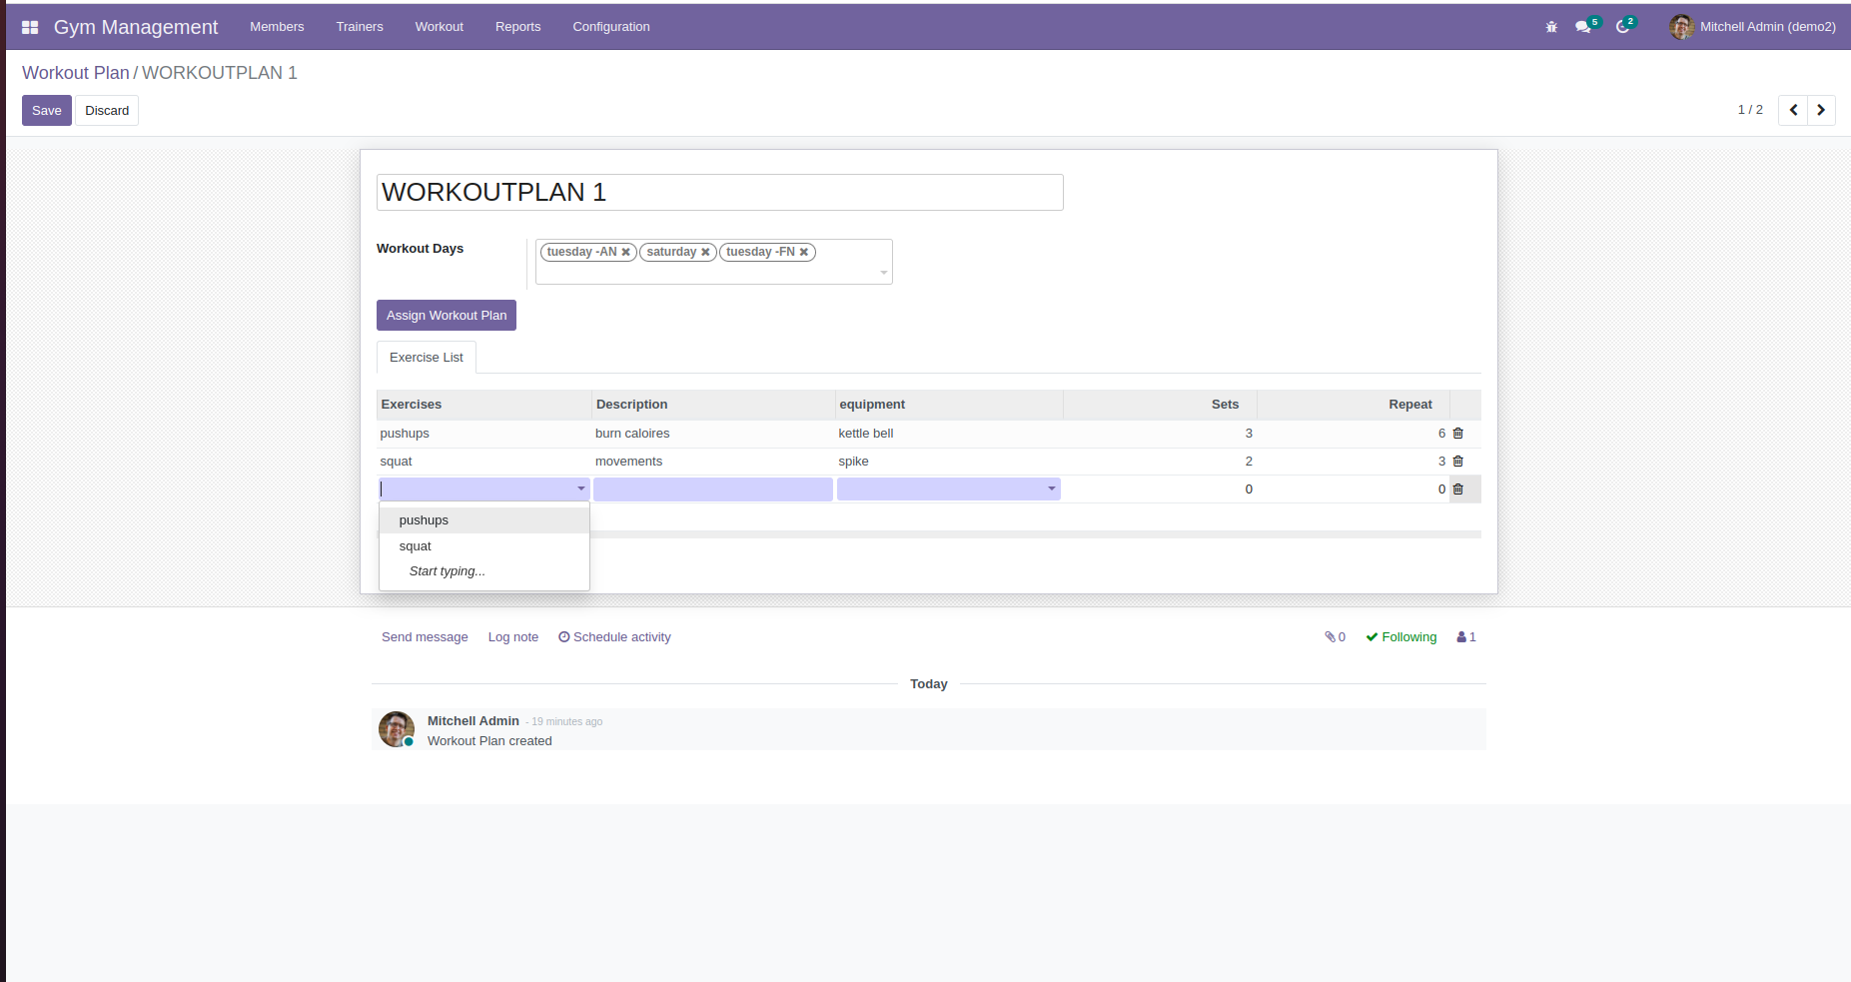Screen dimensions: 1851x982
Task: Click Schedule activity link
Action: point(614,637)
